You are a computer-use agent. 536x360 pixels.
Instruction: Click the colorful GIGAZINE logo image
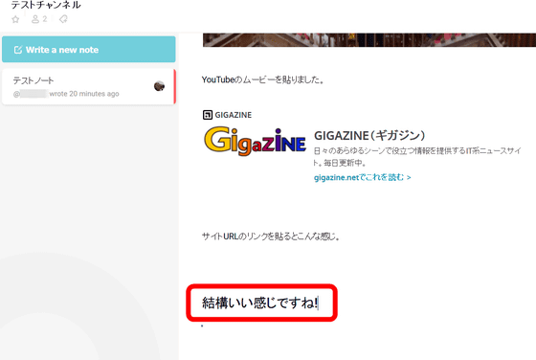(255, 142)
